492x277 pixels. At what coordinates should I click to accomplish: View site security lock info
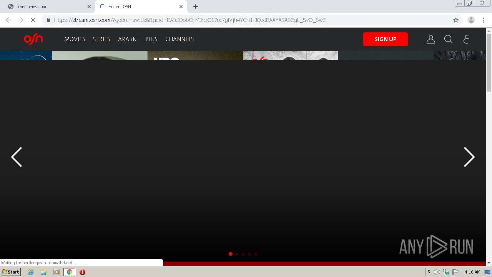48,20
